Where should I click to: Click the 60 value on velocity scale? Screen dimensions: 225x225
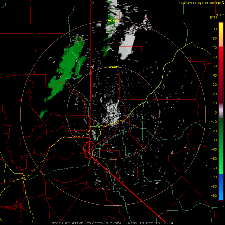(215, 57)
